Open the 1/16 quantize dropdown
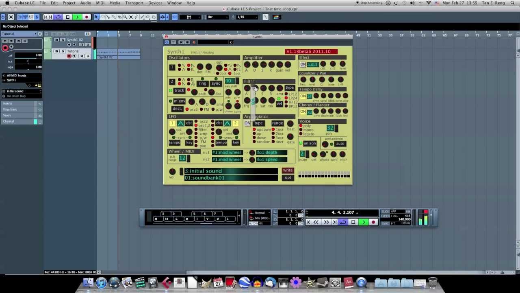520x293 pixels. pyautogui.click(x=247, y=17)
